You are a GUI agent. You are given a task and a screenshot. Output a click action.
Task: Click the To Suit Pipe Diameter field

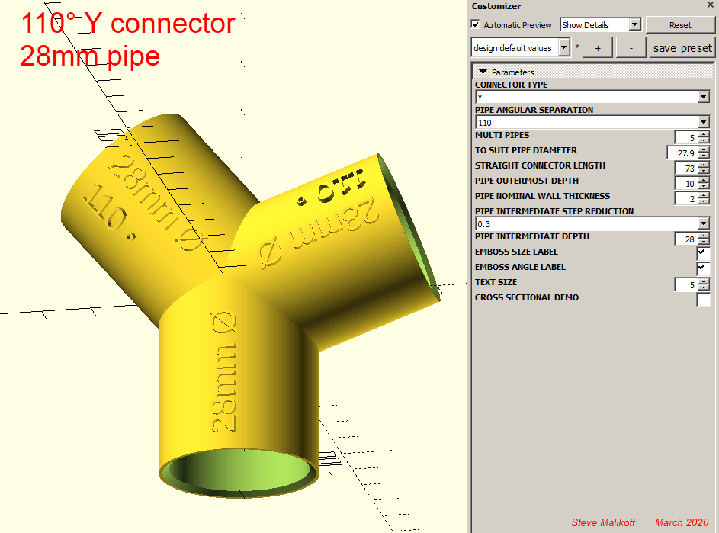pos(681,153)
